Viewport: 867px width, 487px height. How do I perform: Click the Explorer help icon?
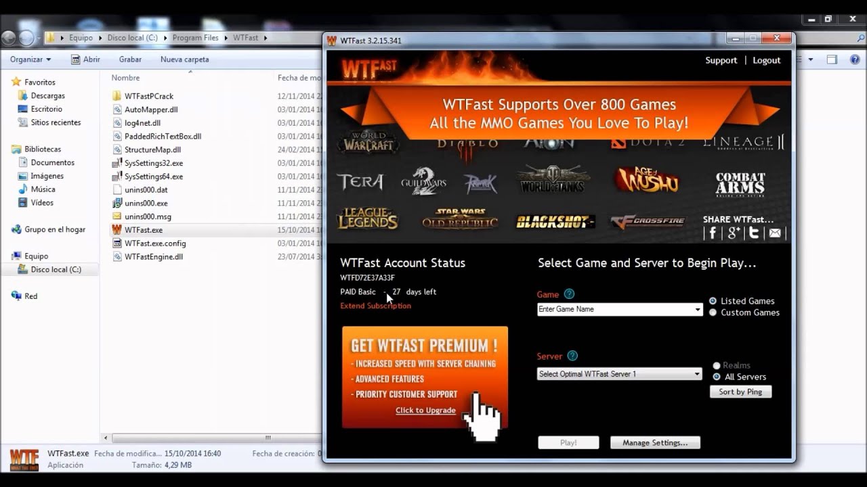[853, 60]
